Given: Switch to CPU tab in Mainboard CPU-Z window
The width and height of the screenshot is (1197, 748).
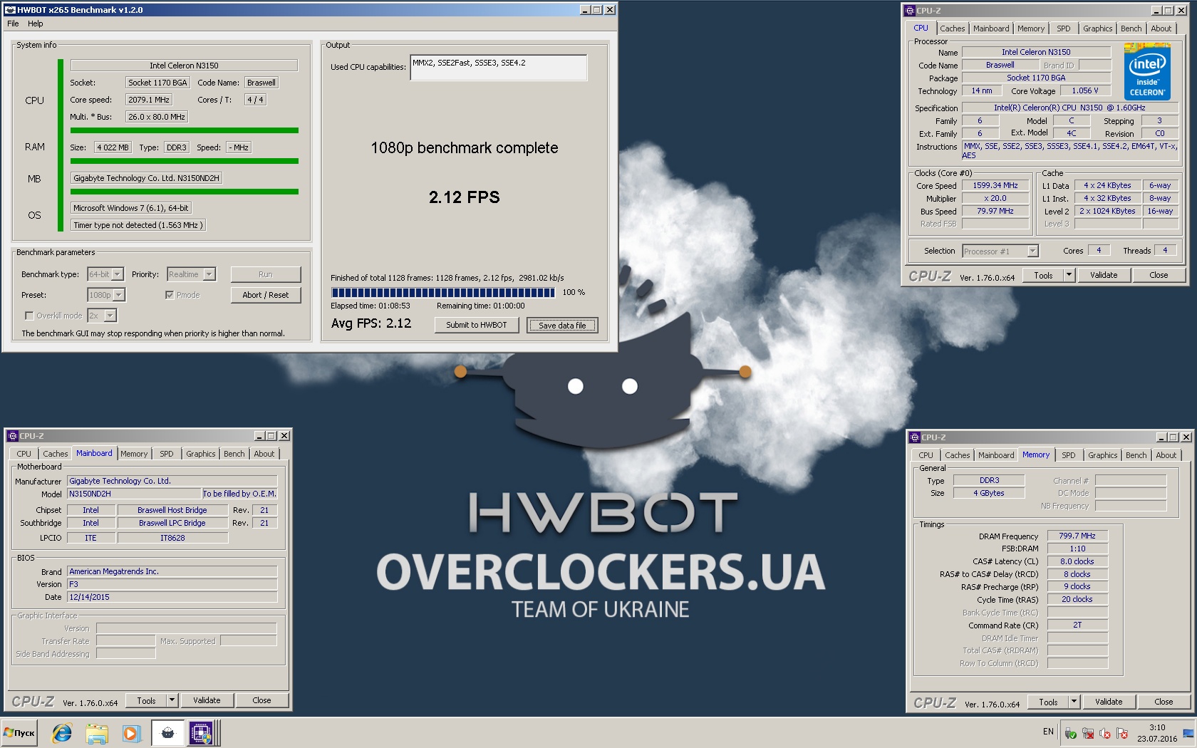Looking at the screenshot, I should [x=24, y=454].
